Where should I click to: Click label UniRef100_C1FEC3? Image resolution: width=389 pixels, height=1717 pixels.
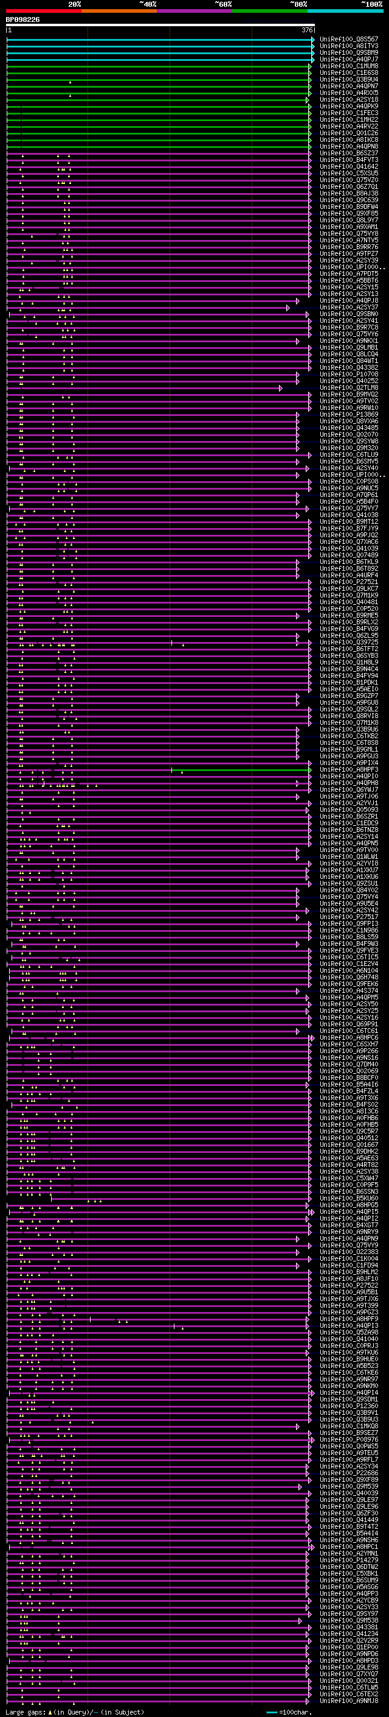click(x=349, y=113)
